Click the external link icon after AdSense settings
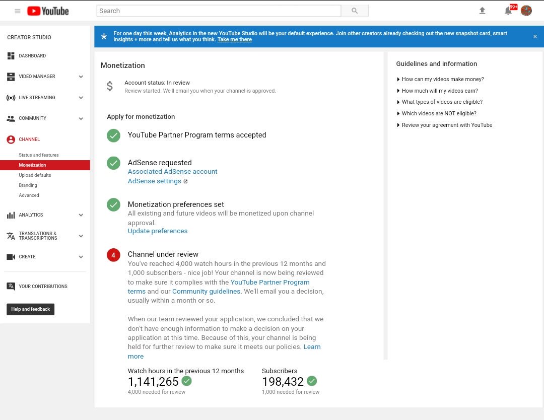This screenshot has height=420, width=544. (185, 181)
